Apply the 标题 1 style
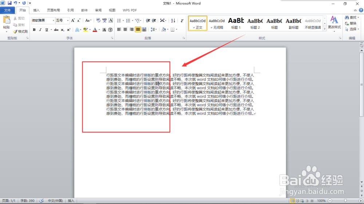Image resolution: width=364 pixels, height=204 pixels. point(236,23)
